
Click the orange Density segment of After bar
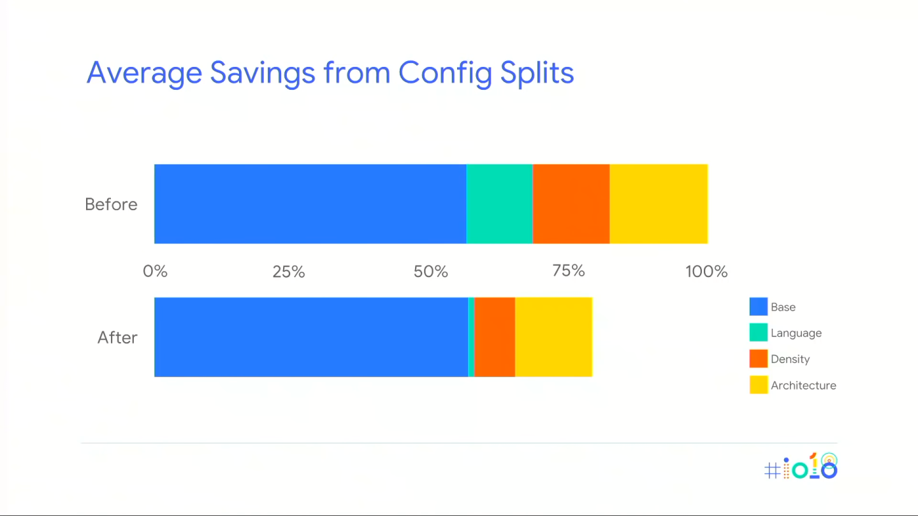point(495,337)
